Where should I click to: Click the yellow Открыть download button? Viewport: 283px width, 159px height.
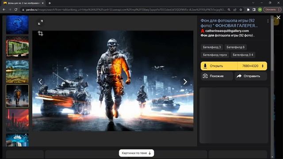click(x=219, y=66)
